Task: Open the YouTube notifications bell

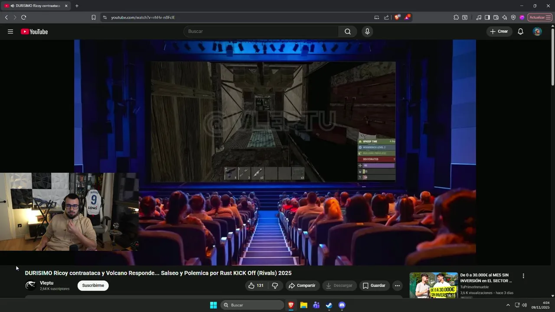Action: click(x=520, y=31)
